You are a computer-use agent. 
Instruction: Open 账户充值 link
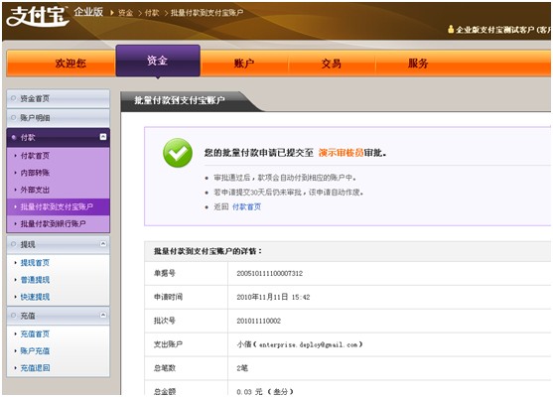pos(35,350)
